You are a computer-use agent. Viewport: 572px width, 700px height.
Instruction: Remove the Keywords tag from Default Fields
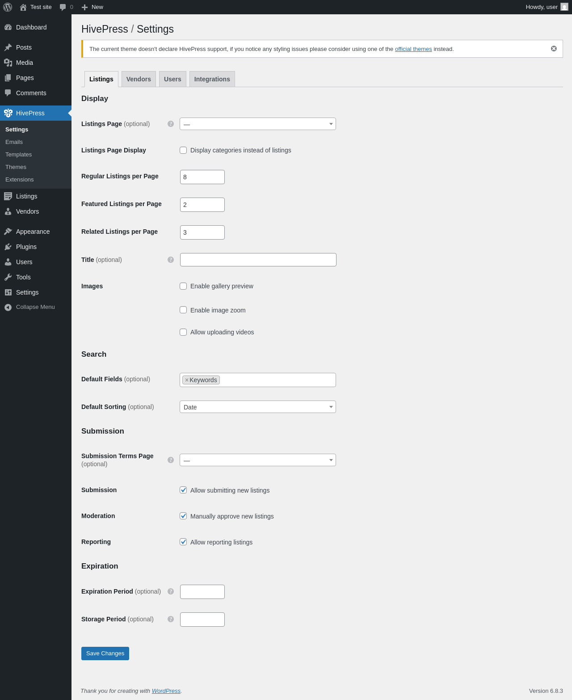187,380
